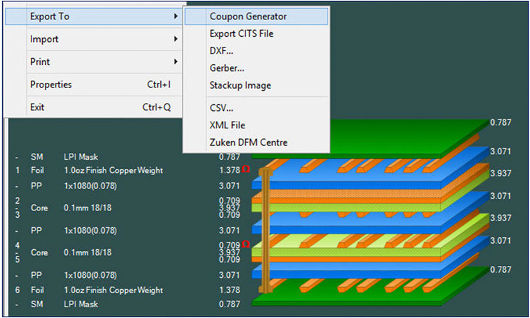Select the Core 0.1mm 18/18 row for layers 2-3

[x=87, y=208]
